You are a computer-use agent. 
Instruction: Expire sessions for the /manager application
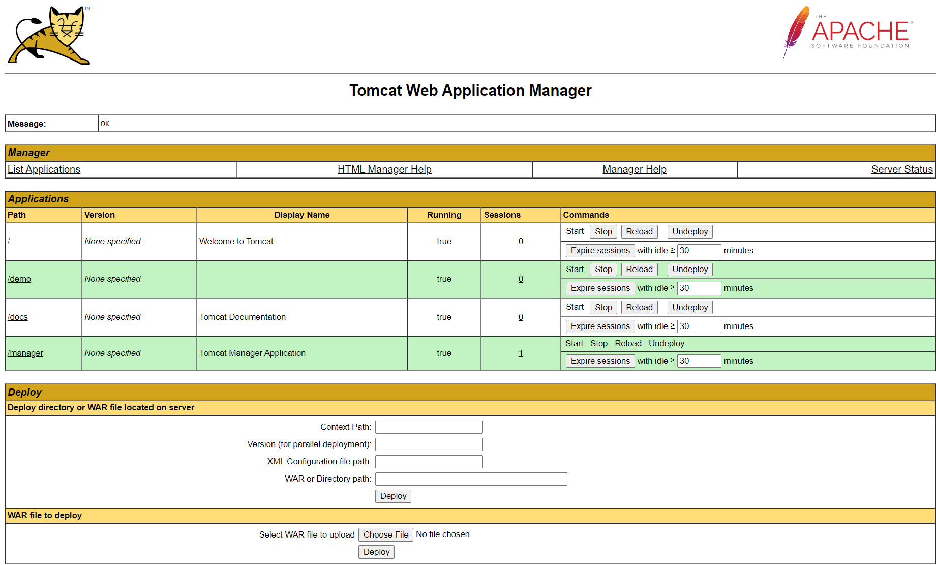coord(600,361)
